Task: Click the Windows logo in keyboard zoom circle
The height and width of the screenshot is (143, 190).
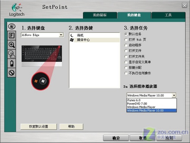Action: pos(43,81)
